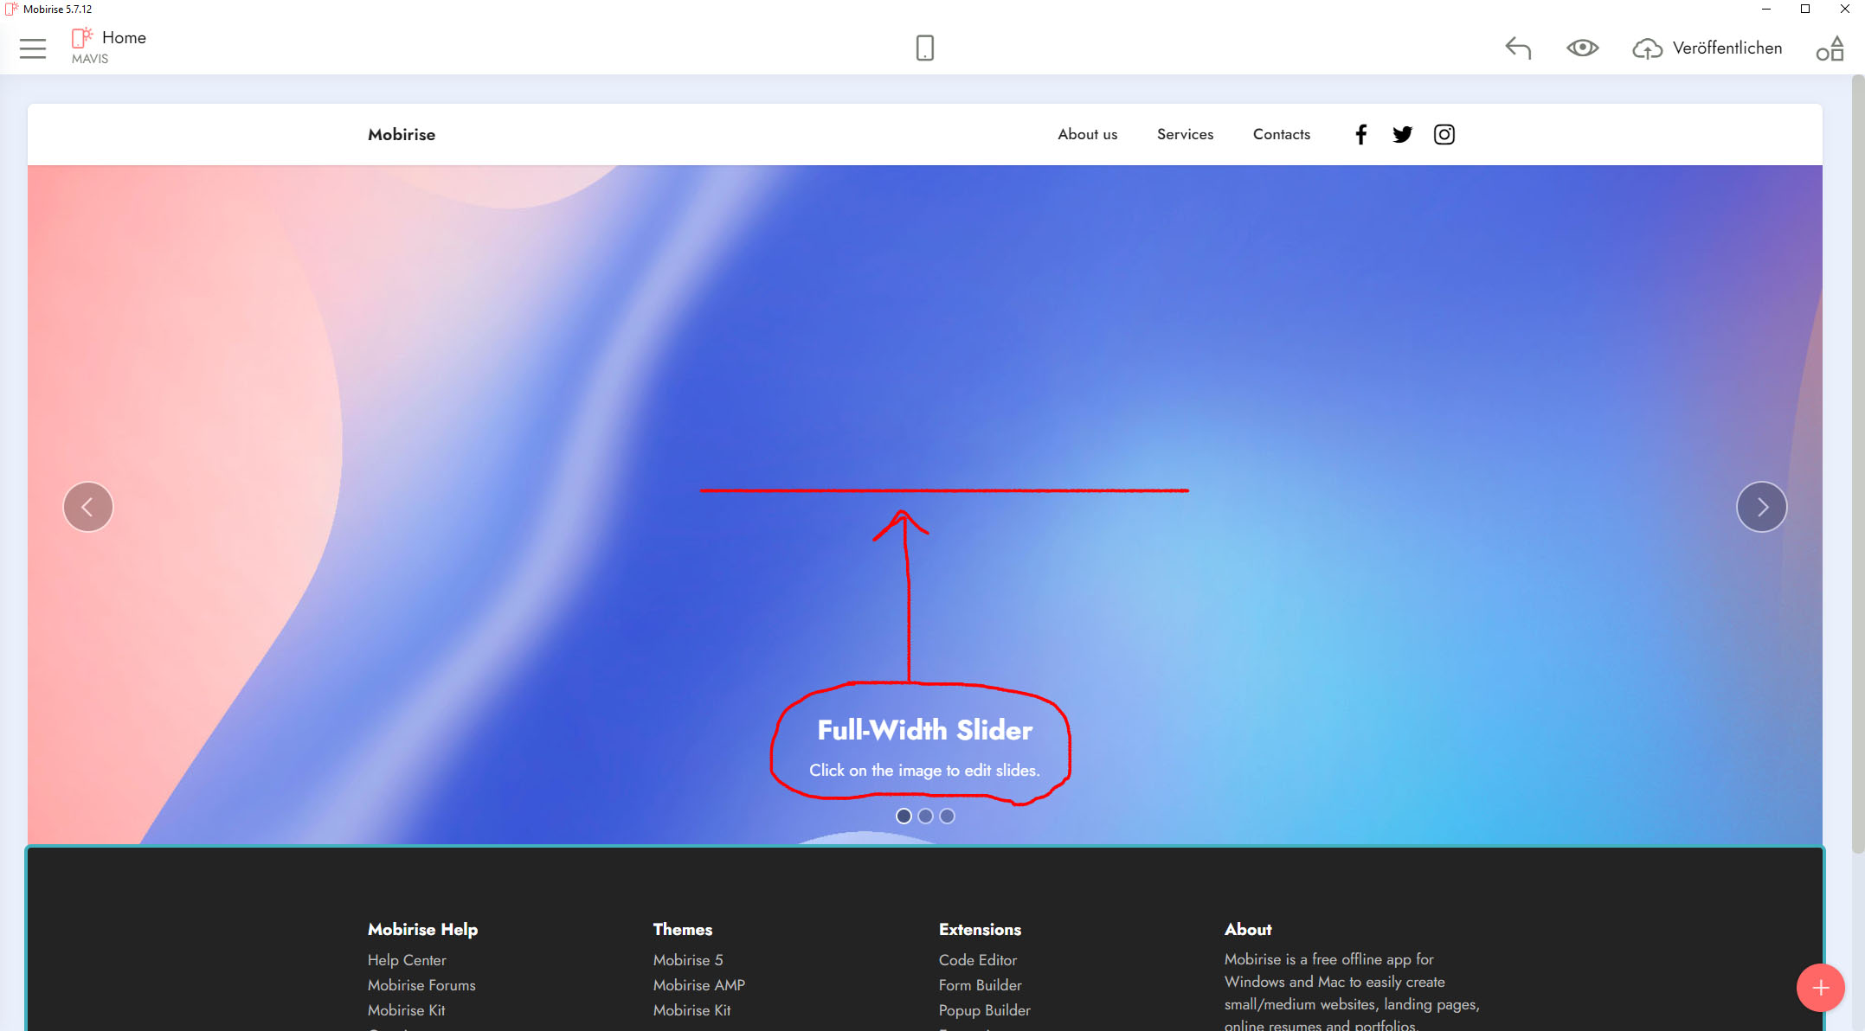Click the Facebook icon in navbar
The width and height of the screenshot is (1865, 1031).
click(x=1360, y=134)
